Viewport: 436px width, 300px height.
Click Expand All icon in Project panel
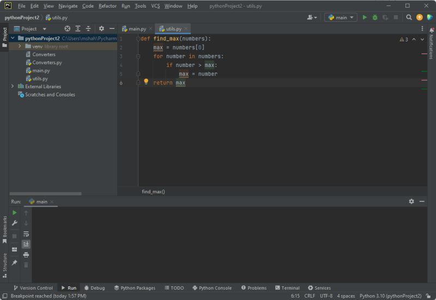coord(78,29)
